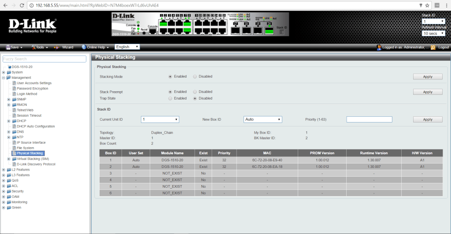The height and width of the screenshot is (234, 451).
Task: Click the bookmark star in the address bar
Action: (427, 5)
